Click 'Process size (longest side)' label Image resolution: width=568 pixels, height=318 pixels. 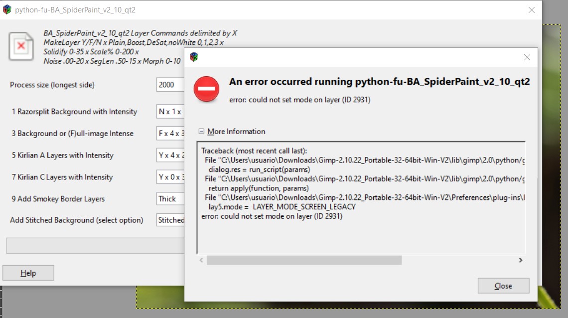pyautogui.click(x=52, y=85)
